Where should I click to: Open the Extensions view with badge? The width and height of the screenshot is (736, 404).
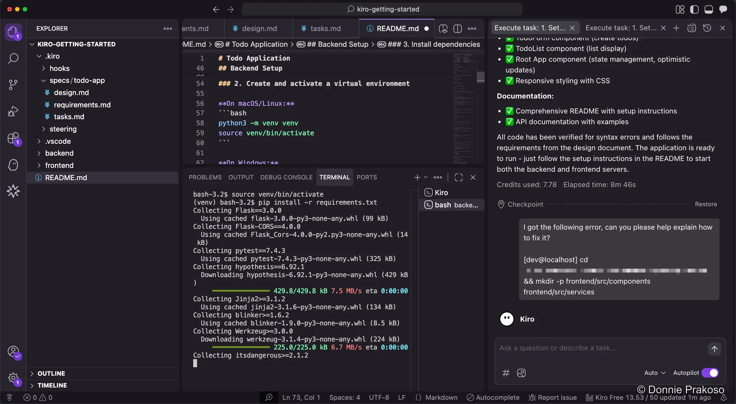coord(13,138)
